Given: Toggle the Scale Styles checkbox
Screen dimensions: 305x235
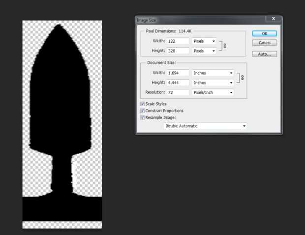Looking at the screenshot, I should [142, 104].
